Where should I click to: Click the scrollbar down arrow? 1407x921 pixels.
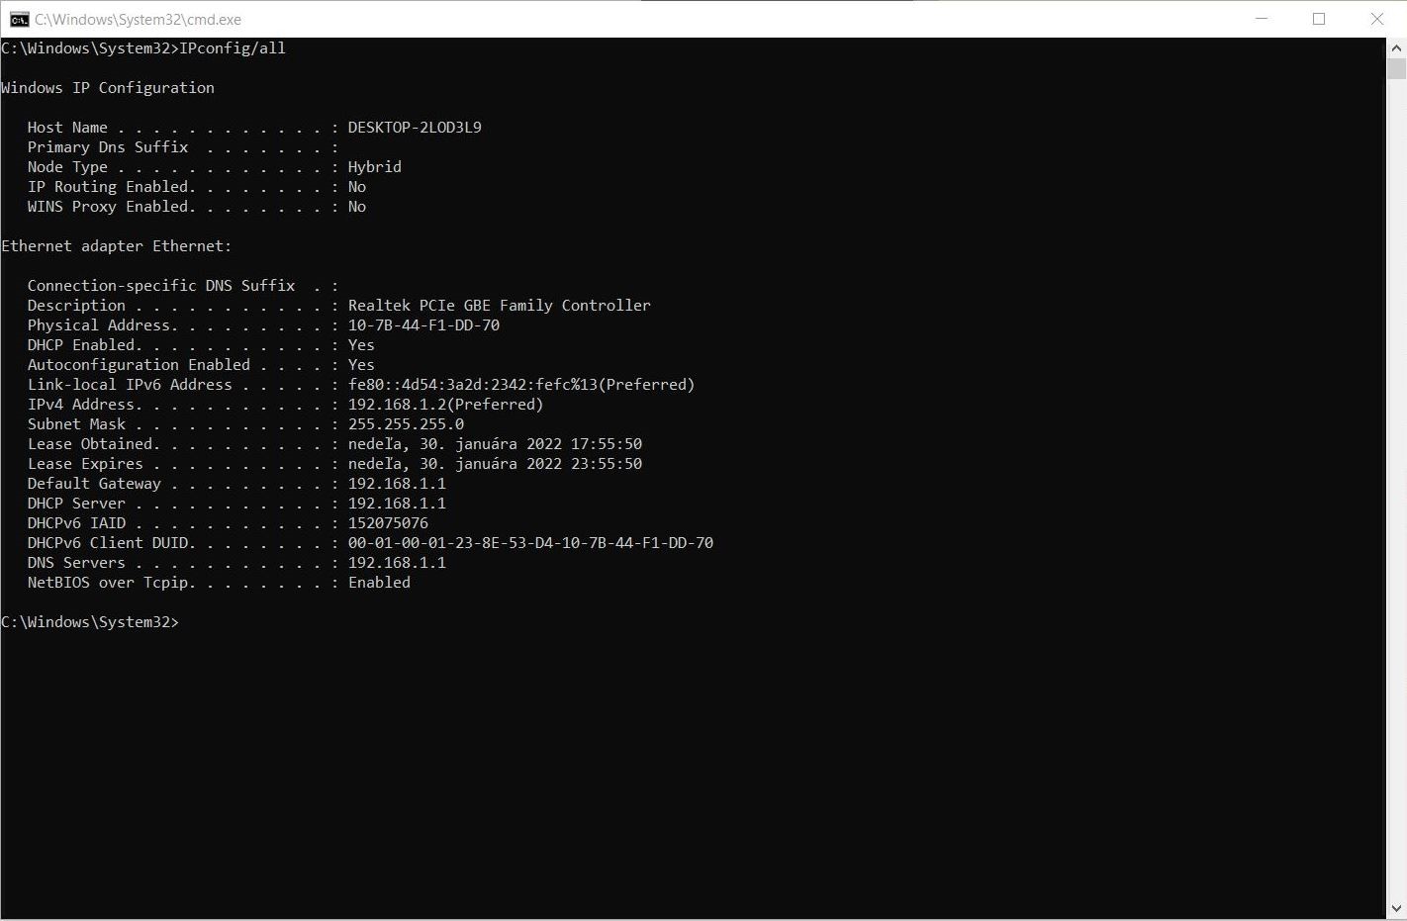pos(1396,908)
